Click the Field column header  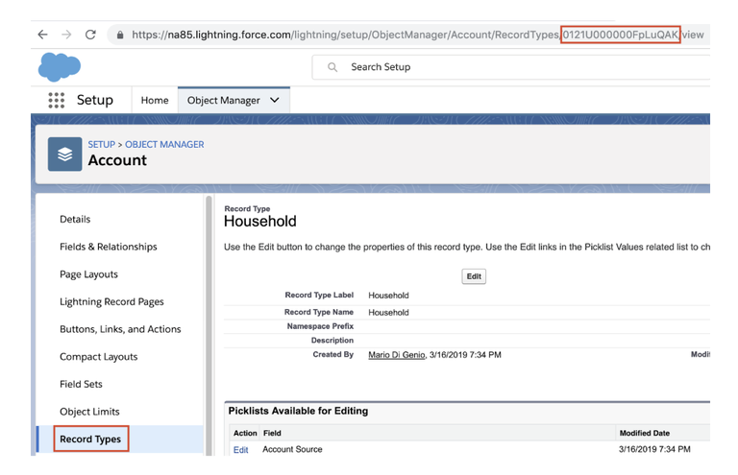click(x=272, y=433)
